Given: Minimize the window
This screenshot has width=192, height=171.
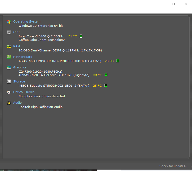Looking at the screenshot, I should point(162,4).
